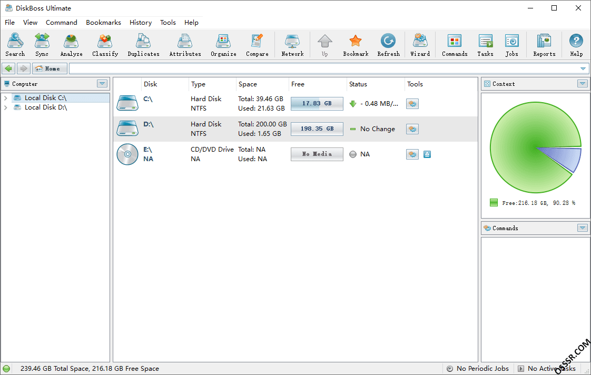Screen dimensions: 591x375
Task: Expand Local Disk D:\ tree node
Action: click(6, 107)
